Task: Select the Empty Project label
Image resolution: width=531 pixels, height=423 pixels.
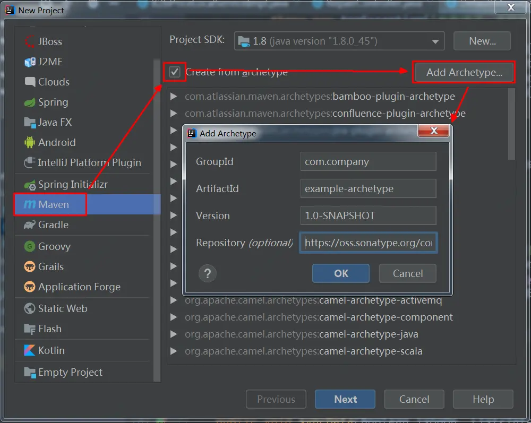Action: (x=70, y=372)
